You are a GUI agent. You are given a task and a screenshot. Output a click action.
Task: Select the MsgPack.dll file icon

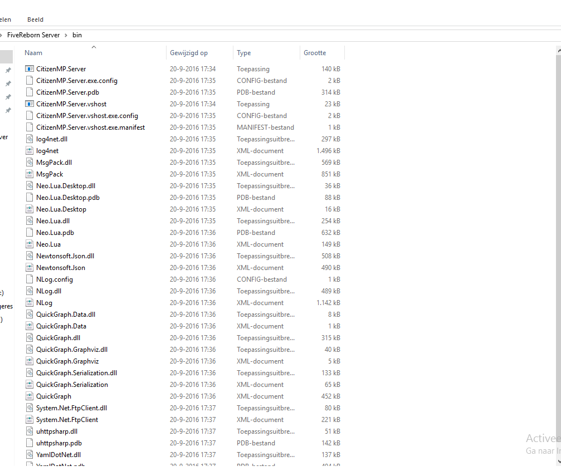point(30,163)
